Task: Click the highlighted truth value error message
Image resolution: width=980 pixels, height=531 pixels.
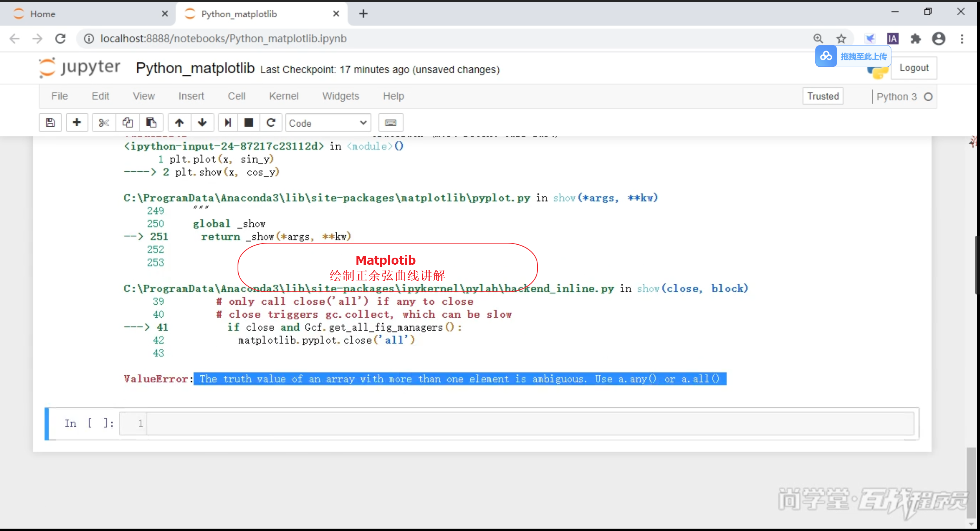Action: tap(460, 379)
